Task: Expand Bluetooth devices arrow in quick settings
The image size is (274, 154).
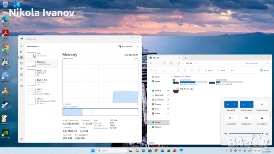Action: [x=250, y=104]
